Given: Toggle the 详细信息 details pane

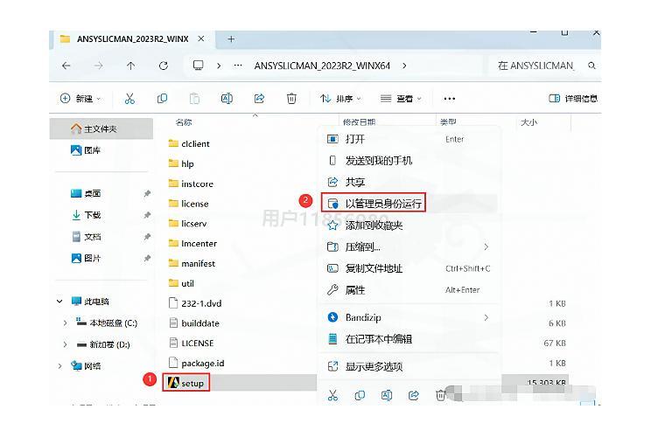Looking at the screenshot, I should tap(573, 98).
